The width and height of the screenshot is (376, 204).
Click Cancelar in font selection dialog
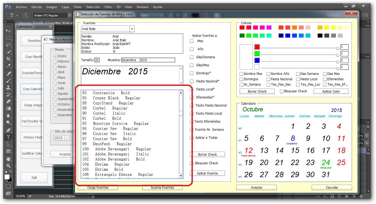point(332,187)
